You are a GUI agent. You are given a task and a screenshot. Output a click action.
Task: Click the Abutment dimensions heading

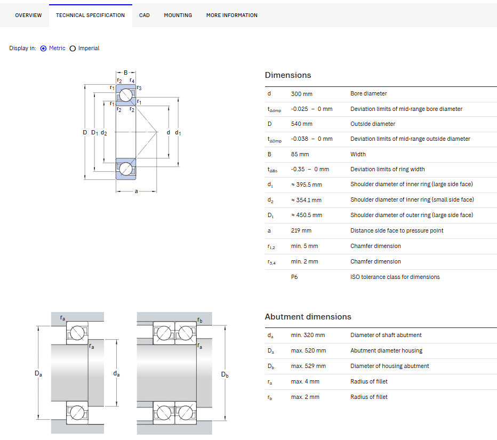[308, 317]
